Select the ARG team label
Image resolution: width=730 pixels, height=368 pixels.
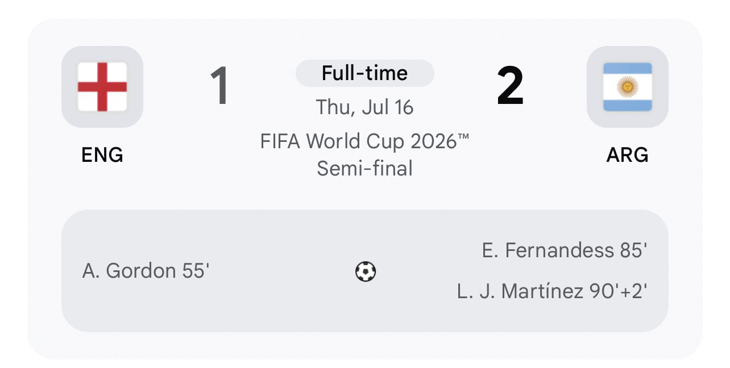[628, 154]
